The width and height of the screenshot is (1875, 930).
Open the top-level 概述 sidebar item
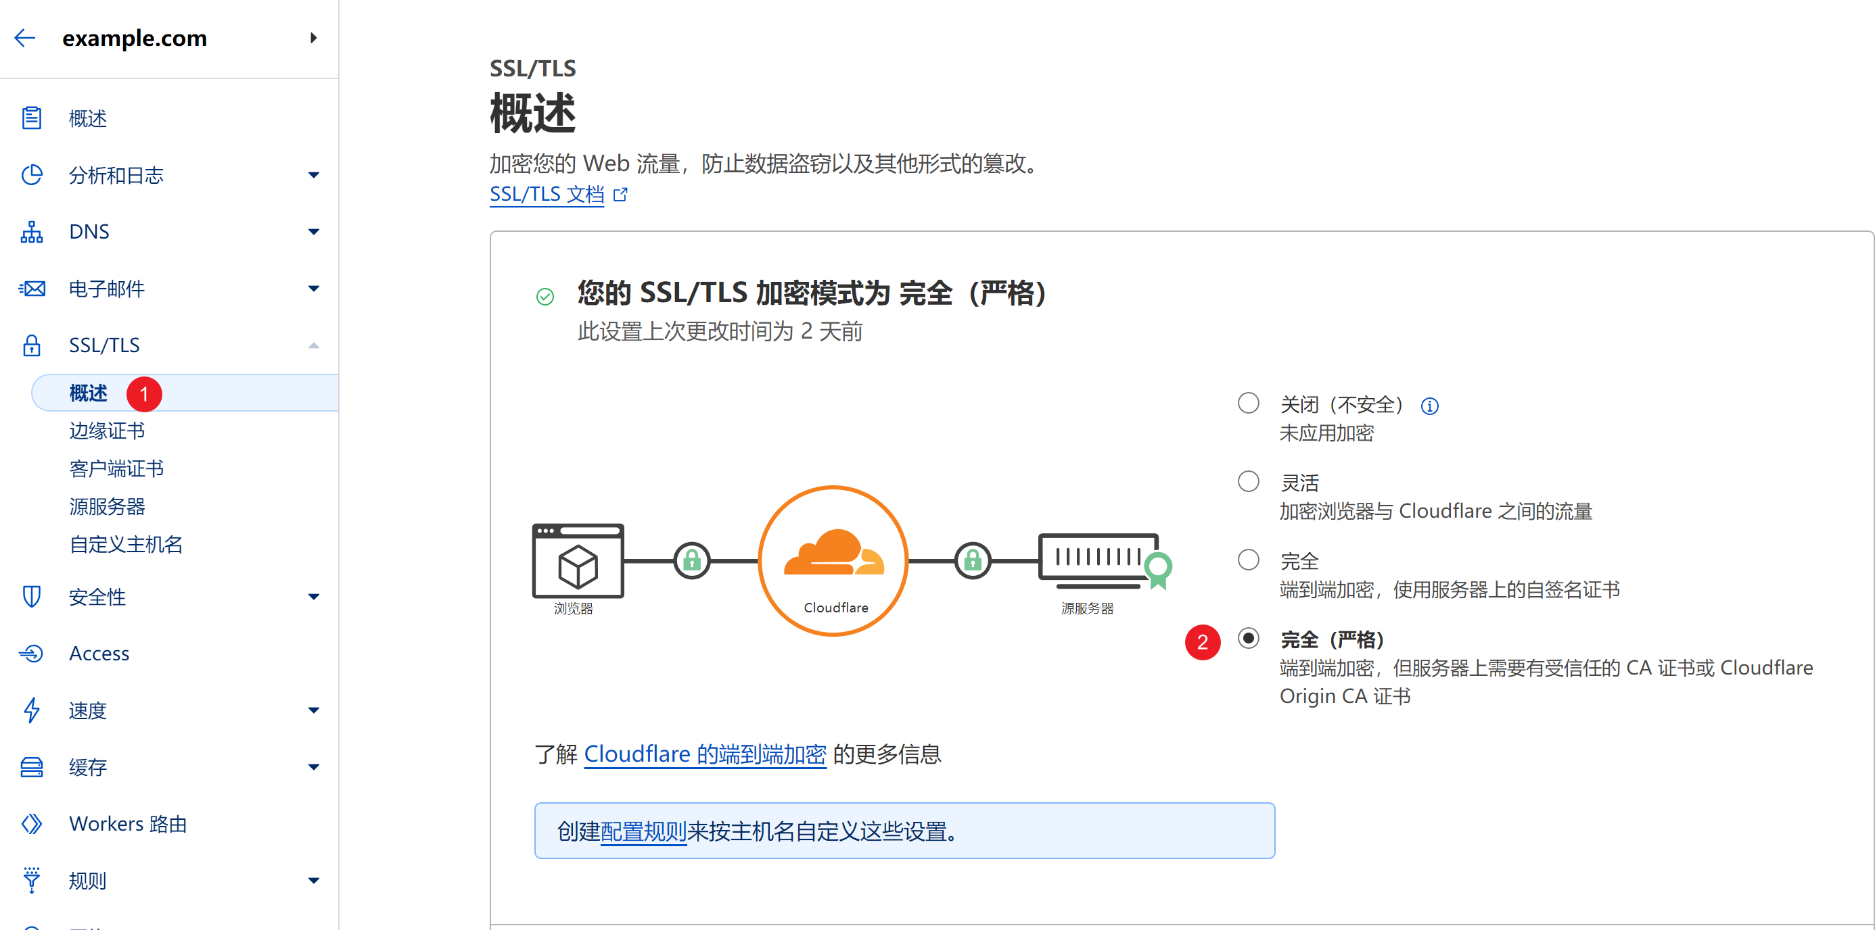click(88, 118)
